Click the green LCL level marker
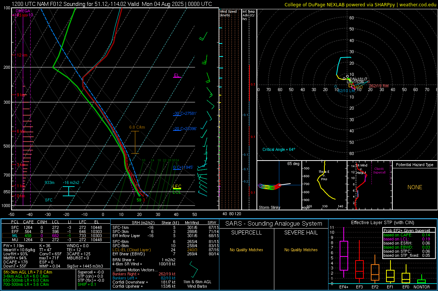The width and height of the screenshot is (438, 291). (177, 192)
